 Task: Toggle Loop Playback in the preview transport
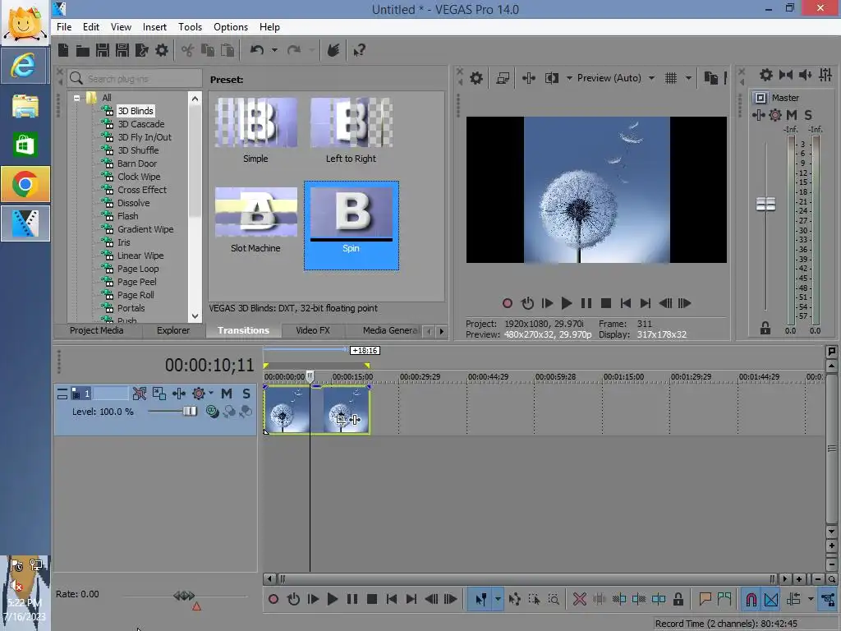tap(527, 303)
